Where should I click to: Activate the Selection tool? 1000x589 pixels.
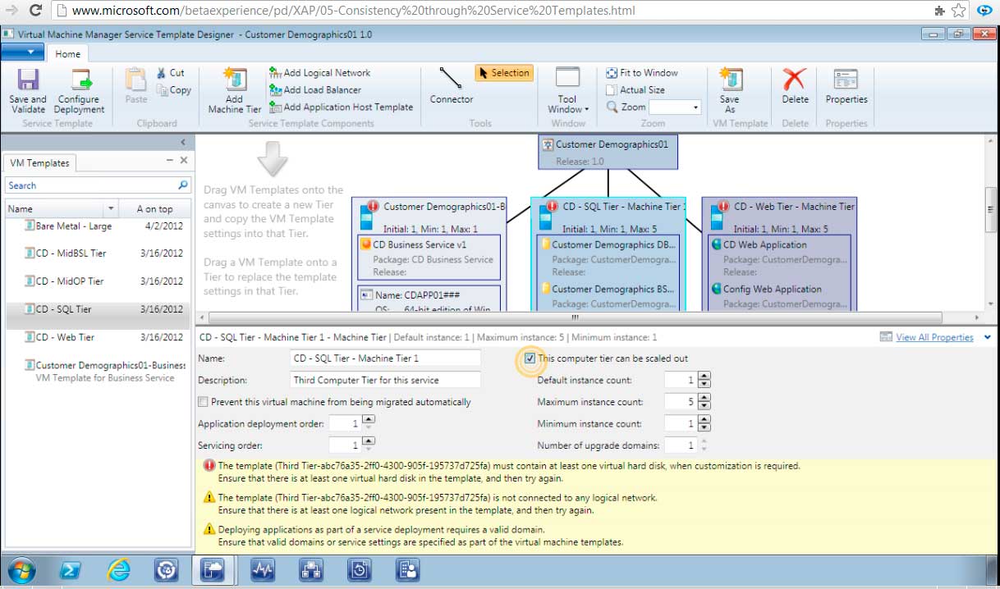504,73
